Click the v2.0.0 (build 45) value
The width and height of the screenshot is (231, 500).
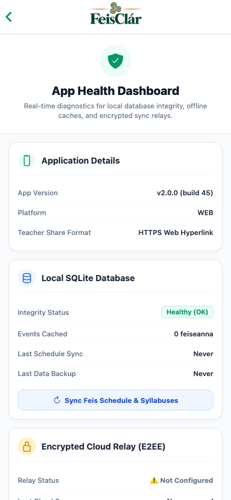point(185,193)
